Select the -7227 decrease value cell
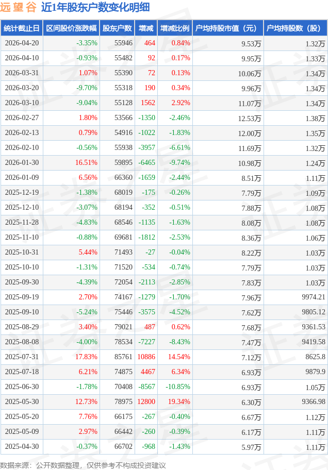The height and width of the screenshot is (470, 328). pos(146,342)
